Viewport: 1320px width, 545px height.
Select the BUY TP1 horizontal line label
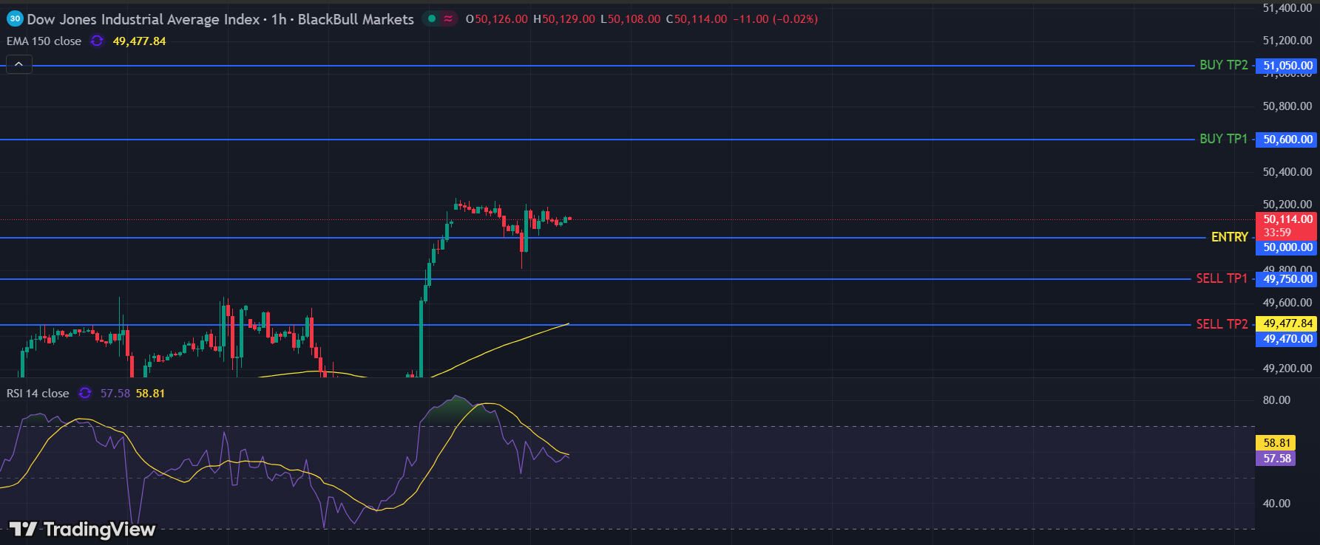pos(1223,139)
